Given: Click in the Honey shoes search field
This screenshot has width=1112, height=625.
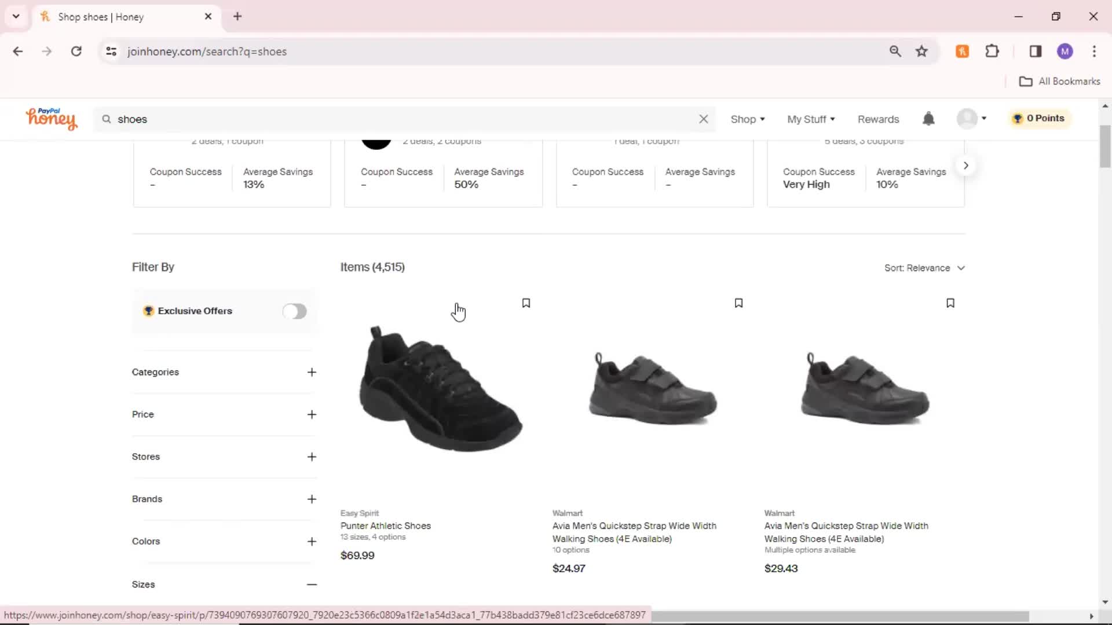Looking at the screenshot, I should pos(404,119).
